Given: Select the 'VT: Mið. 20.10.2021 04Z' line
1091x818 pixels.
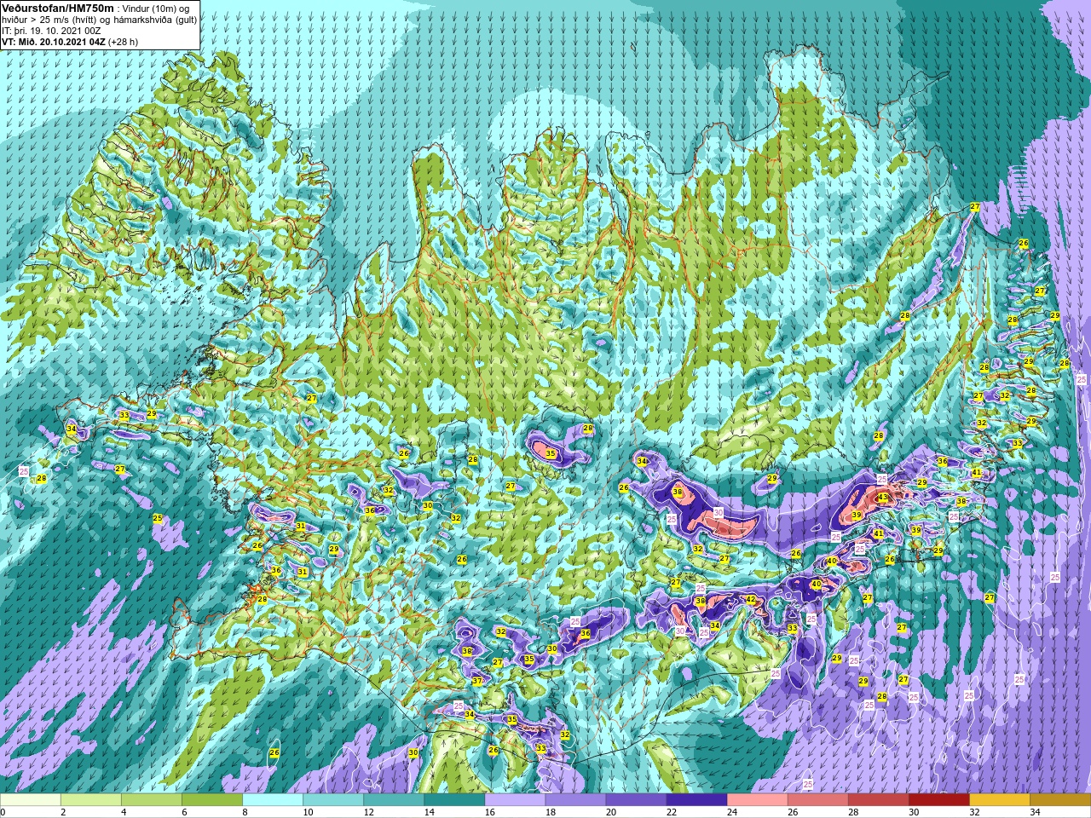Looking at the screenshot, I should (x=54, y=42).
